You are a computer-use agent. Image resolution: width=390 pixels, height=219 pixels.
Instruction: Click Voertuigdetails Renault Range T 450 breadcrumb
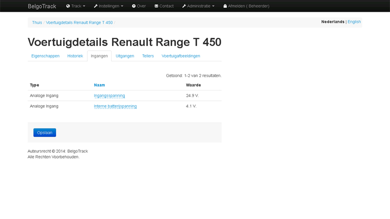click(79, 22)
